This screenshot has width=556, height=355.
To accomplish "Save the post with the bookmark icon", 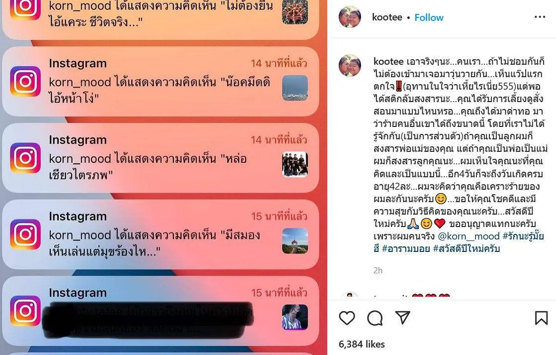I will [x=541, y=318].
